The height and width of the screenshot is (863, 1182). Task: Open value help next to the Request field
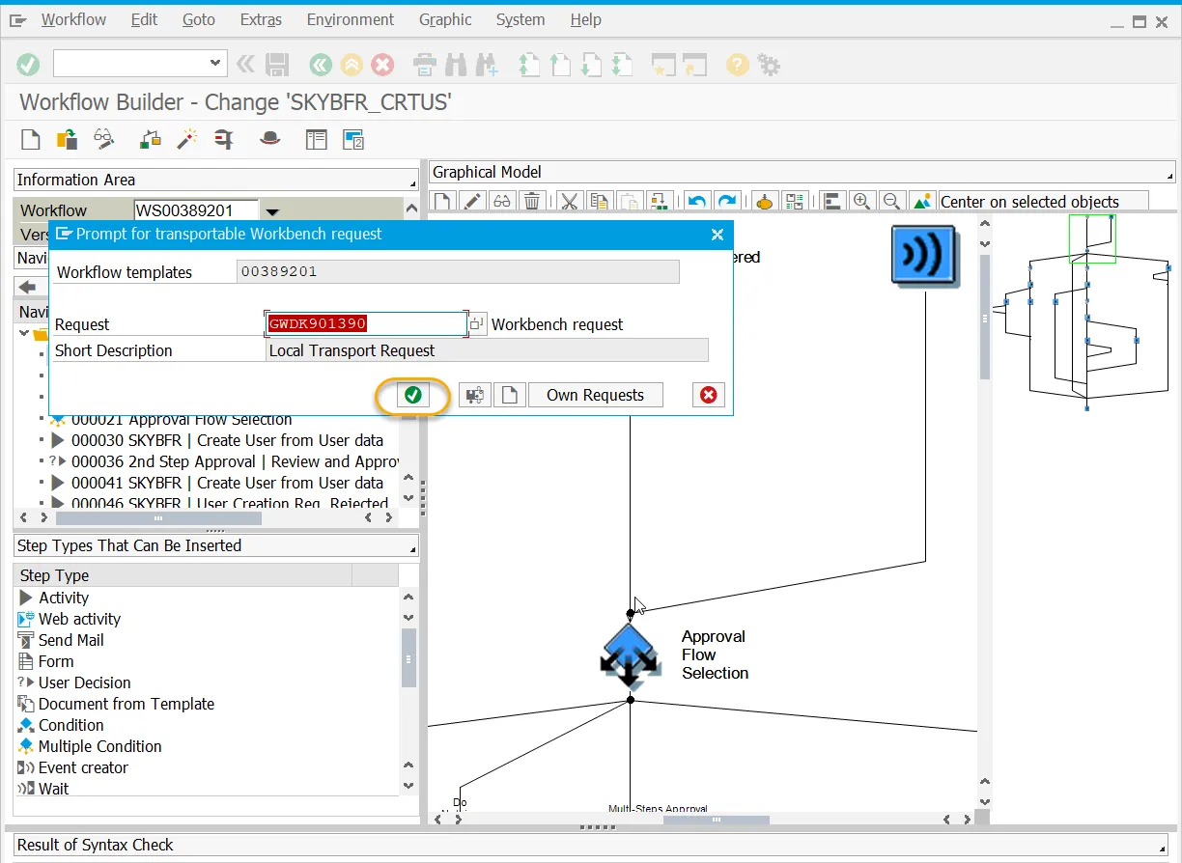click(477, 324)
